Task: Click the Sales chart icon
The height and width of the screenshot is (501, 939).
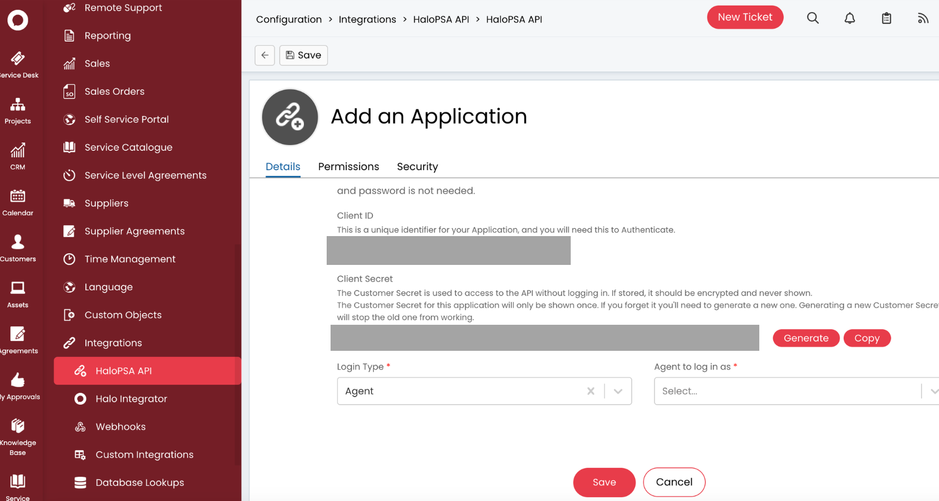Action: pyautogui.click(x=69, y=64)
